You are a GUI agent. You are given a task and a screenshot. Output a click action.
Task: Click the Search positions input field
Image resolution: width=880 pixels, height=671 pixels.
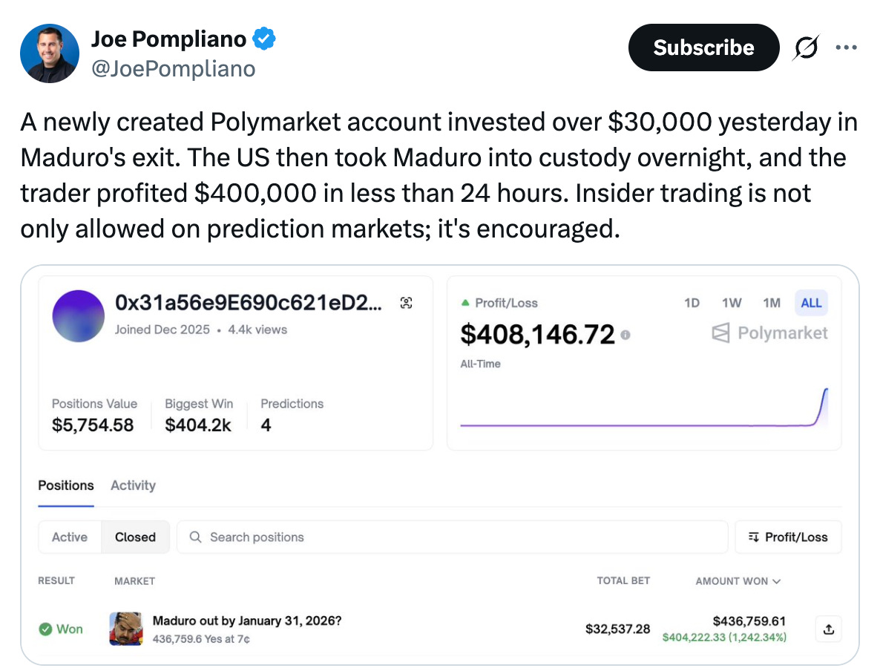(451, 537)
